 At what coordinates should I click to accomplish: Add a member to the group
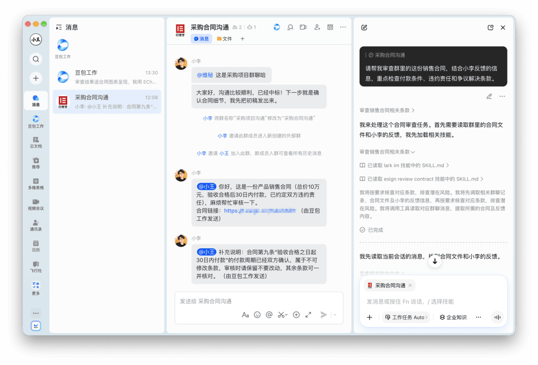coord(317,27)
